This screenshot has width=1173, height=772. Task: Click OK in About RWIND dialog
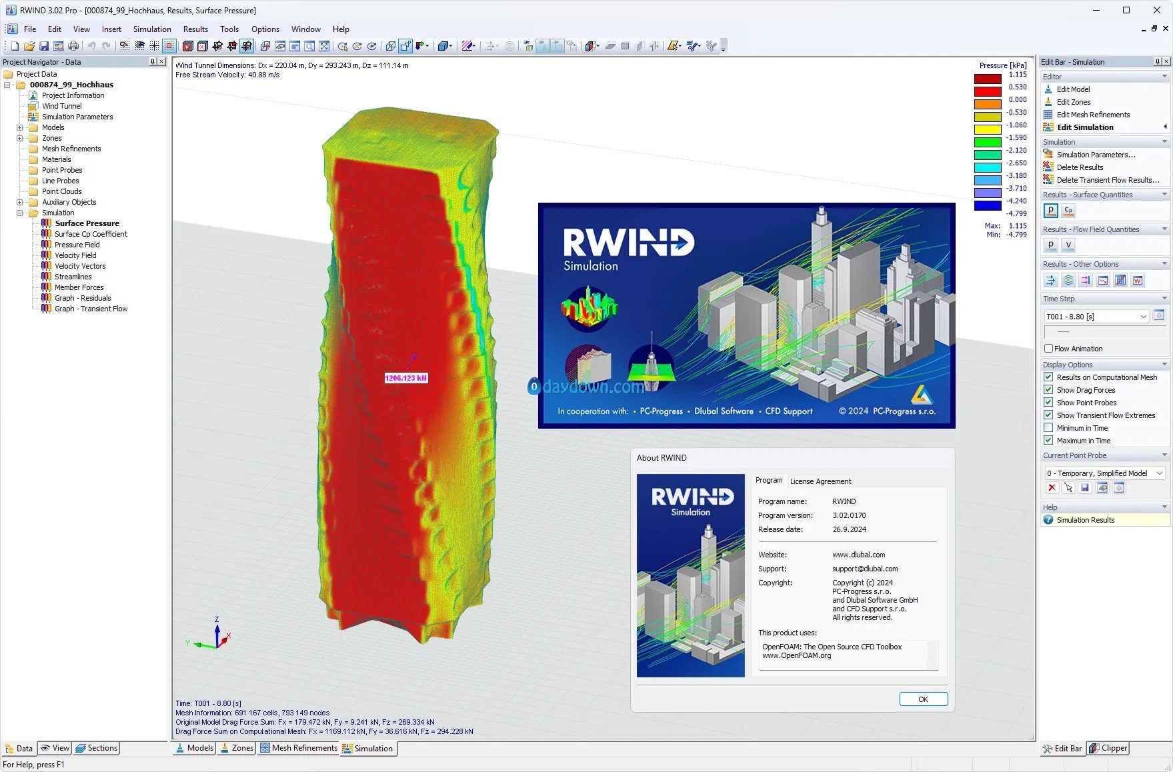(x=923, y=699)
